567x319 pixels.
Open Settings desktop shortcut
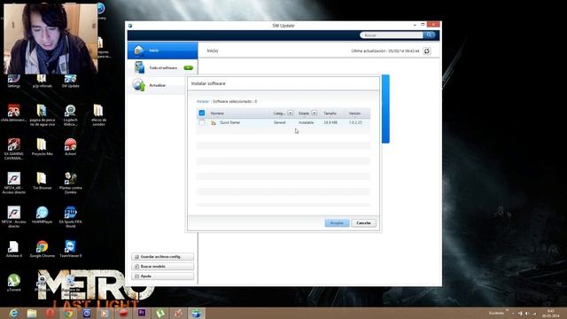click(x=14, y=81)
